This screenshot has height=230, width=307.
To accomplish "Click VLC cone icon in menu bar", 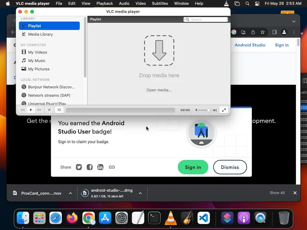I will click(226, 3).
